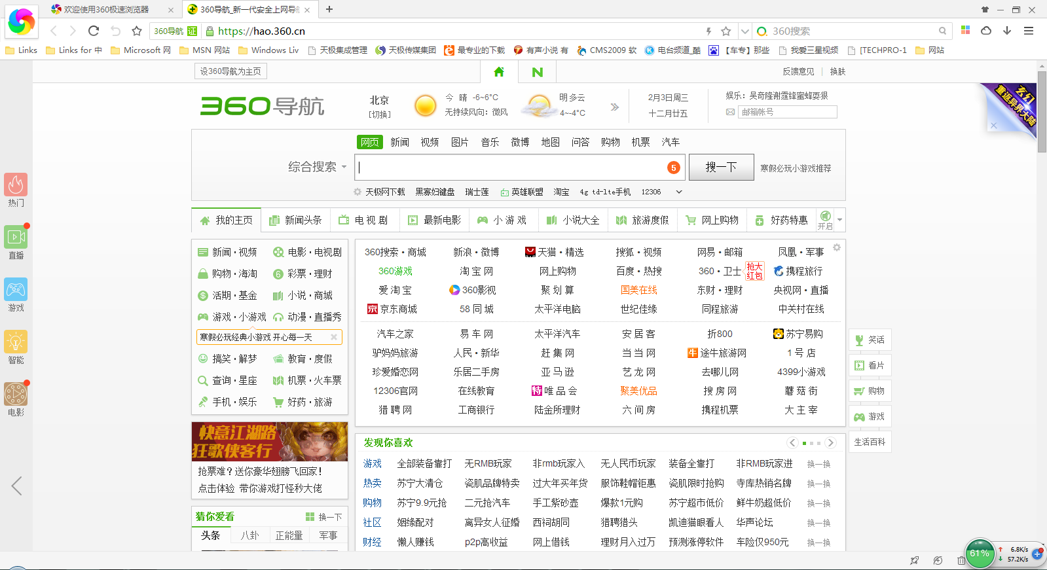1047x570 pixels.
Task: Click the 搜一下 search button
Action: [x=721, y=167]
